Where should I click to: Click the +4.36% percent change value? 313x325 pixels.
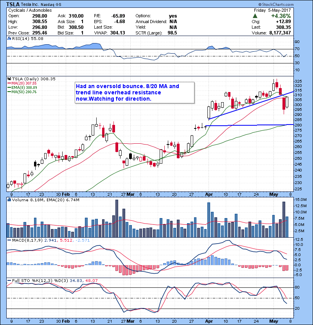281,16
